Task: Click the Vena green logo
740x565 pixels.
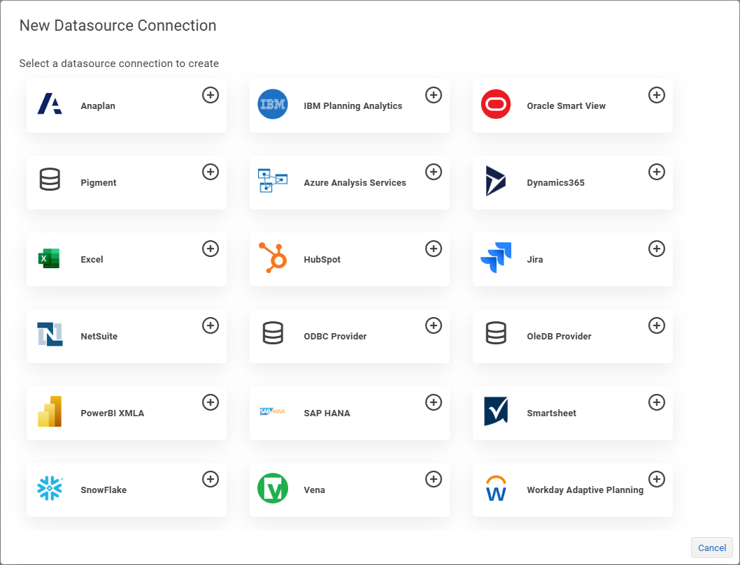Action: tap(273, 489)
